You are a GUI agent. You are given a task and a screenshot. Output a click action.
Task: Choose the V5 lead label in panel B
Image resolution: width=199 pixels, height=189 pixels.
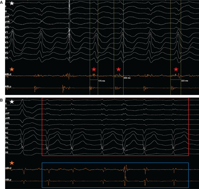coord(7,148)
